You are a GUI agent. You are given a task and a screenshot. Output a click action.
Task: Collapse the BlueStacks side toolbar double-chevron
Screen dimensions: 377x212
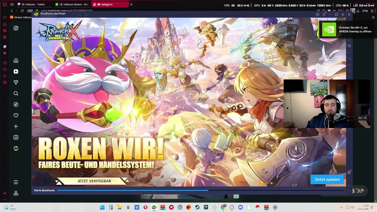point(349,14)
